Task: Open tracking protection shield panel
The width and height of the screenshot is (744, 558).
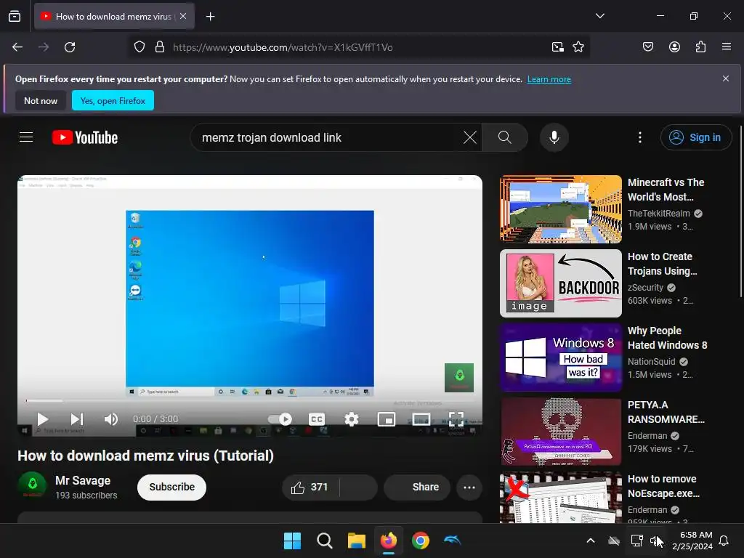Action: click(139, 47)
